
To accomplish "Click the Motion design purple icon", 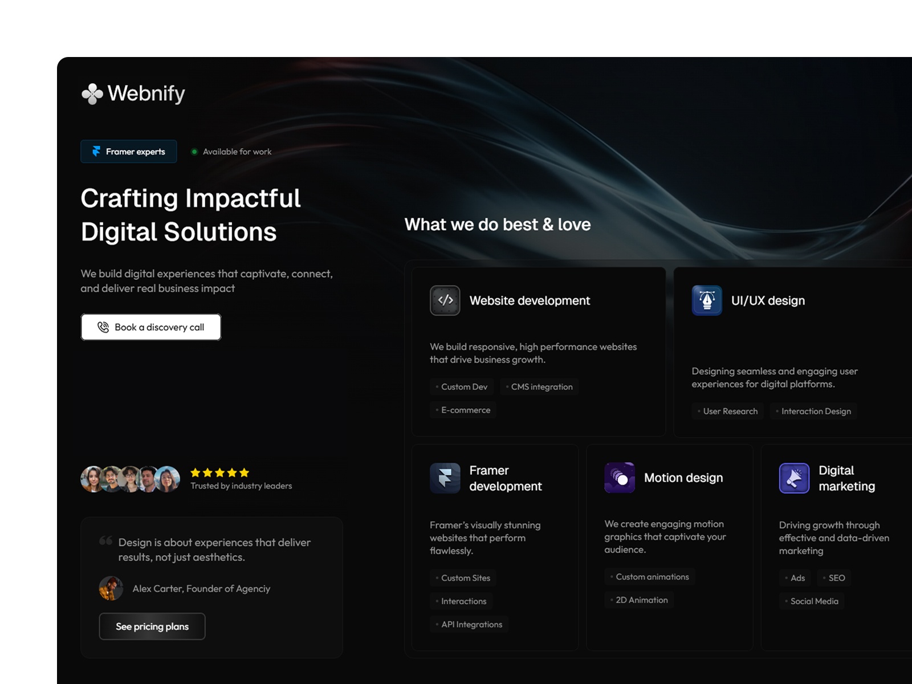I will tap(620, 478).
